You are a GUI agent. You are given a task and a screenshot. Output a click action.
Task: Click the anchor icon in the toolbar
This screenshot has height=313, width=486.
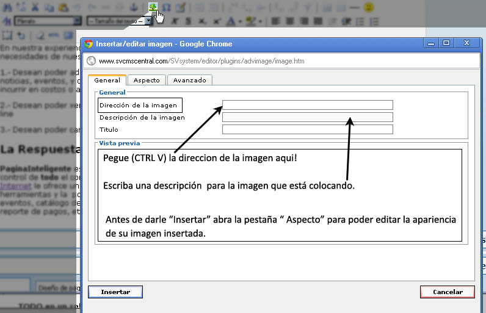point(136,7)
